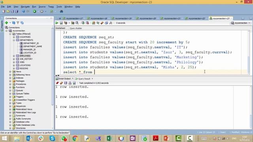Open the dropdown arrow beside New Connection plus
This screenshot has width=253, height=142.
click(x=10, y=23)
